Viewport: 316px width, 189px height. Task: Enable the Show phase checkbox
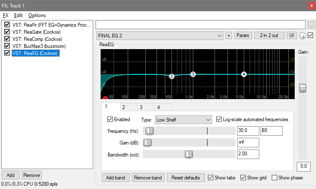coord(275,178)
